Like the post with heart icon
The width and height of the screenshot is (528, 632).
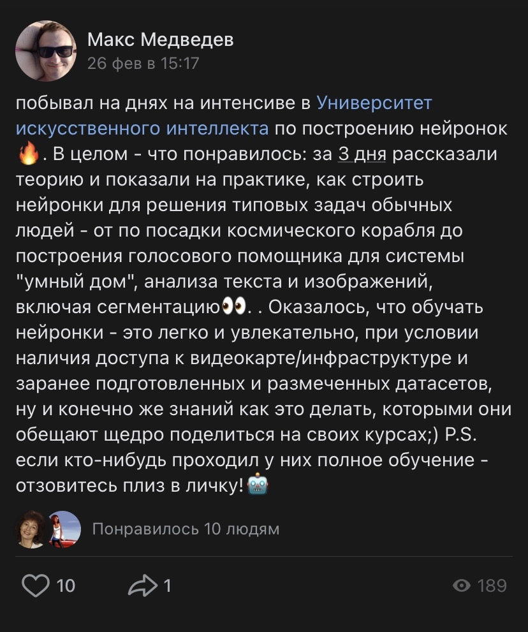[x=36, y=585]
